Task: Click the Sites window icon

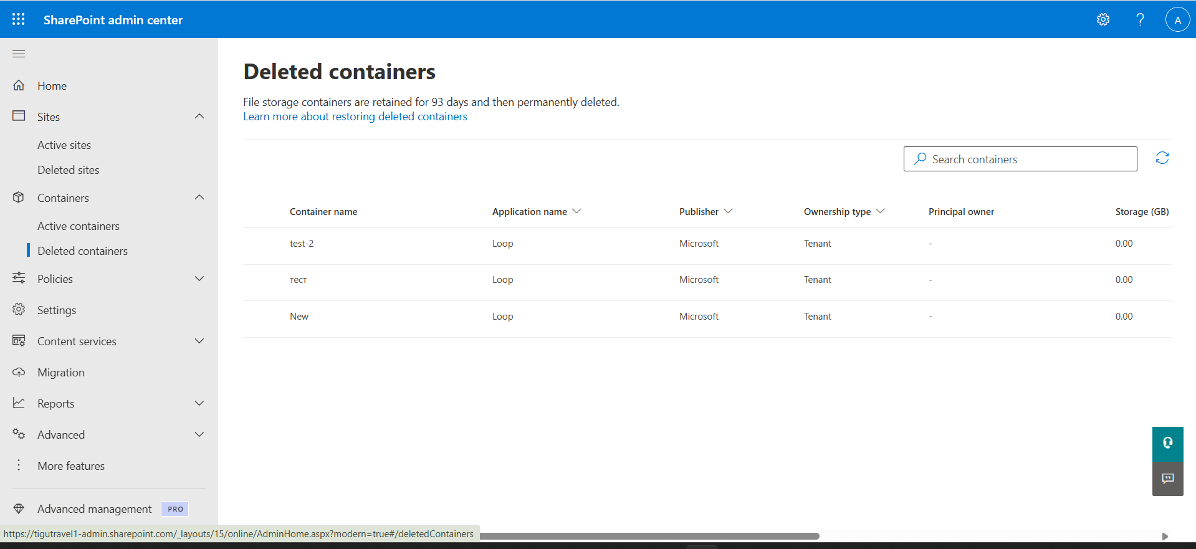Action: coord(19,116)
